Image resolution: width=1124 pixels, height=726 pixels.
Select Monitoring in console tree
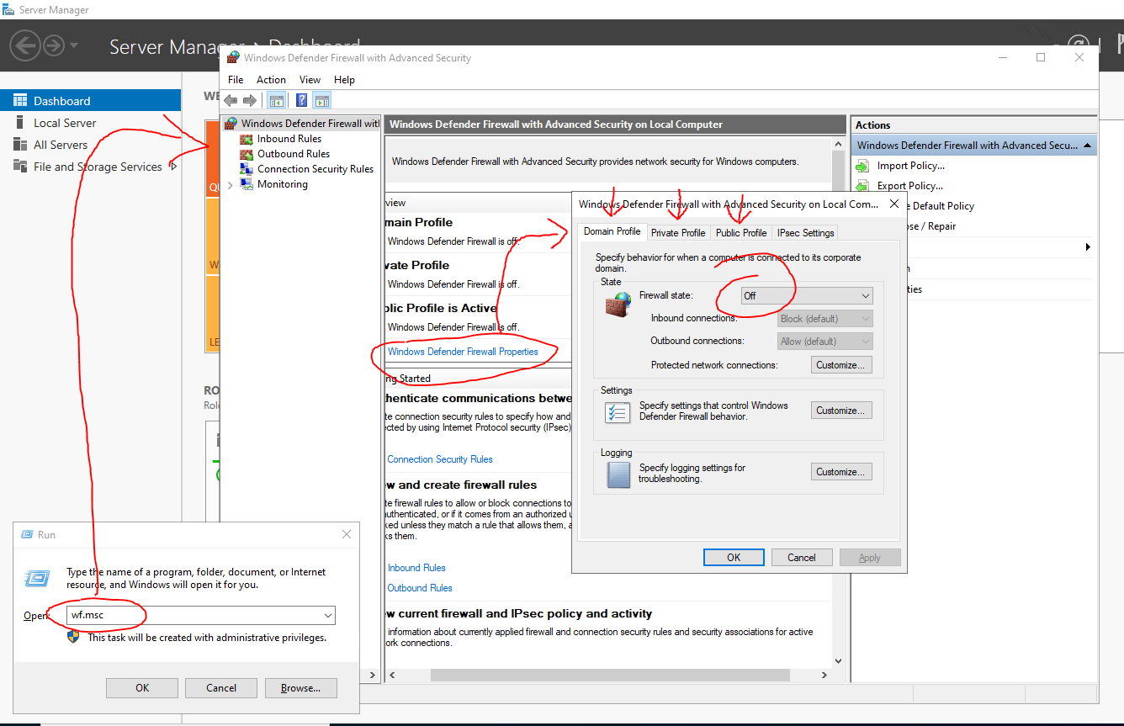point(283,184)
